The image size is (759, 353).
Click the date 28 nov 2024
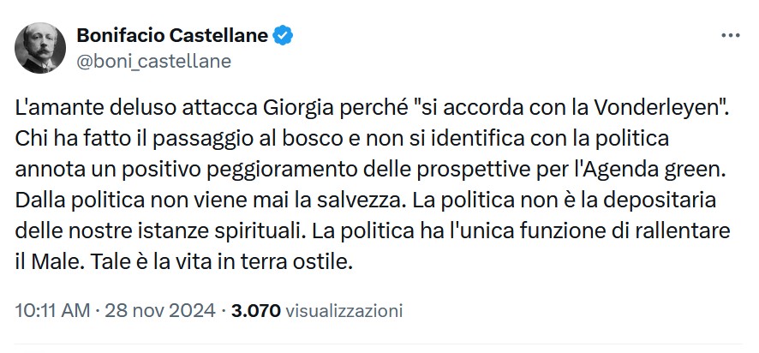pos(161,309)
